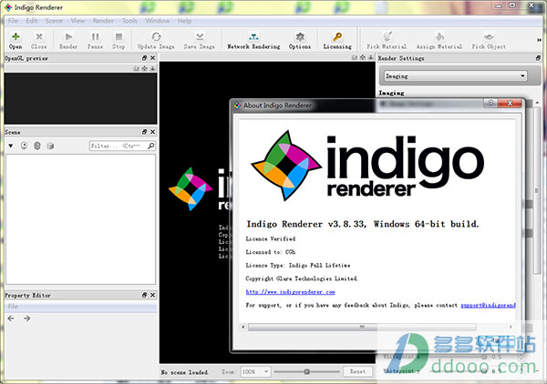This screenshot has height=384, width=547.
Task: Open Network Rendering from toolbar
Action: click(x=253, y=40)
